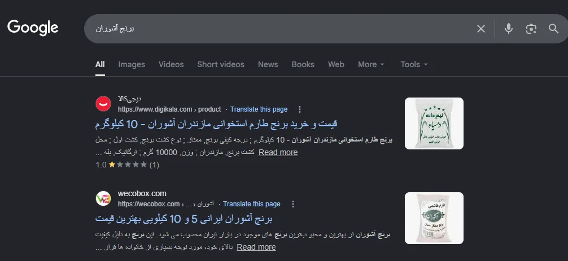Expand the Tools dropdown
Screen dimensions: 568x261
tap(414, 64)
